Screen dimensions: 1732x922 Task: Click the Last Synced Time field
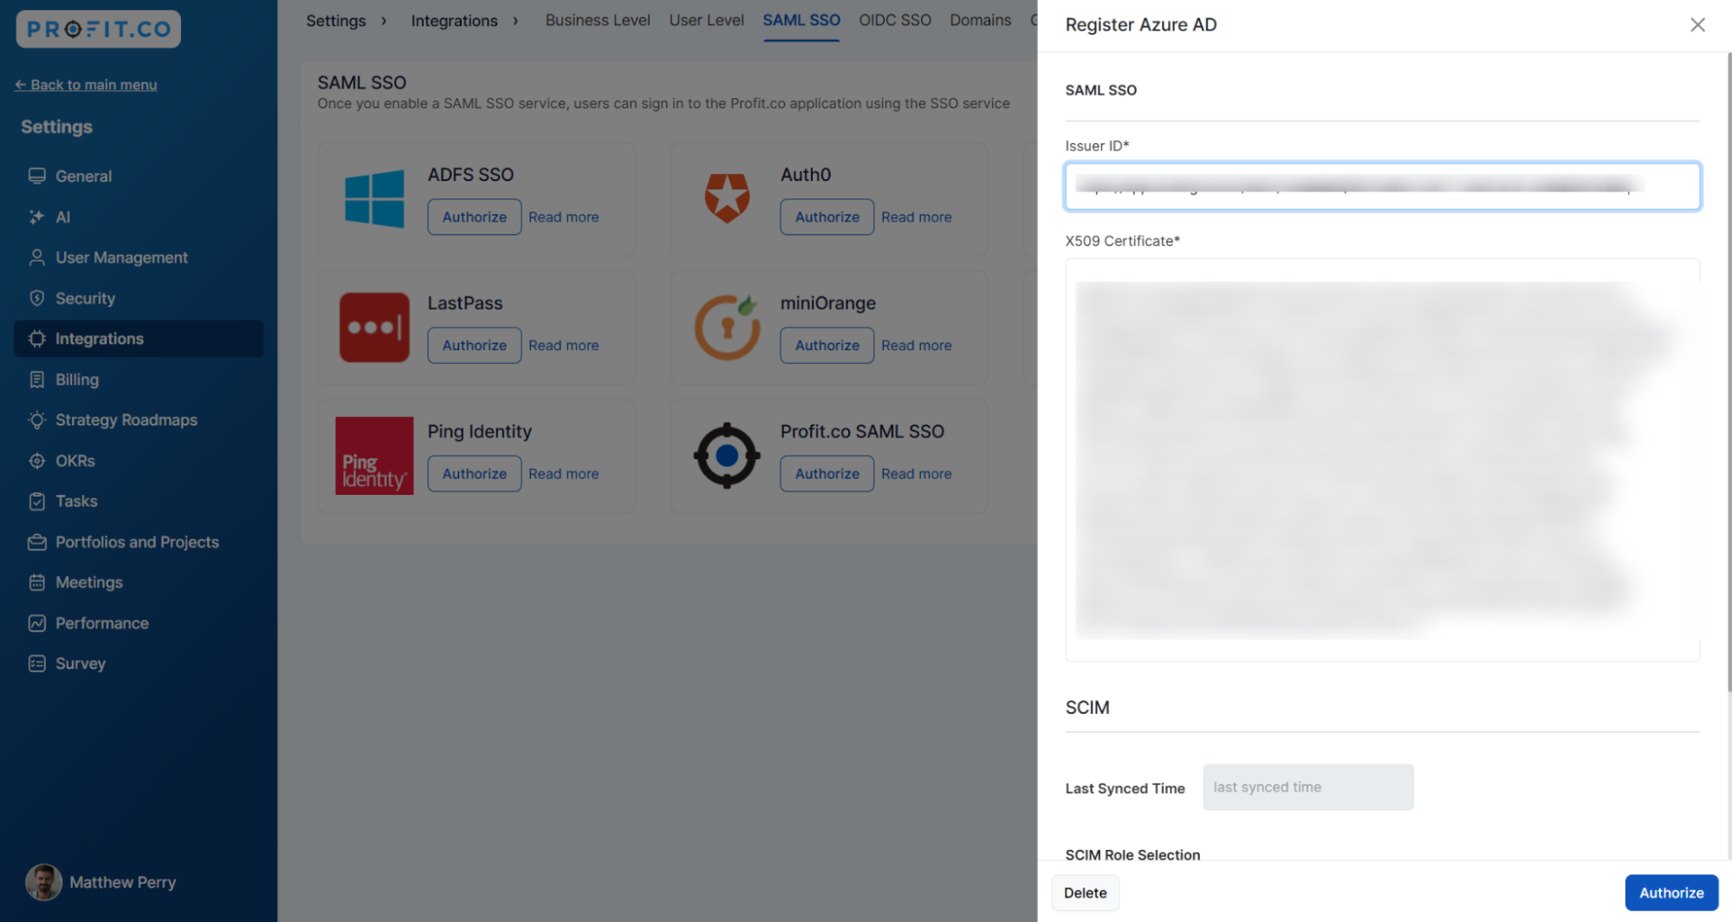pyautogui.click(x=1307, y=787)
